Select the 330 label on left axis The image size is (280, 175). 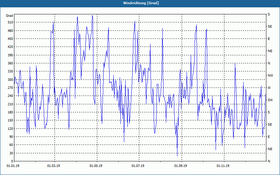tap(10, 71)
